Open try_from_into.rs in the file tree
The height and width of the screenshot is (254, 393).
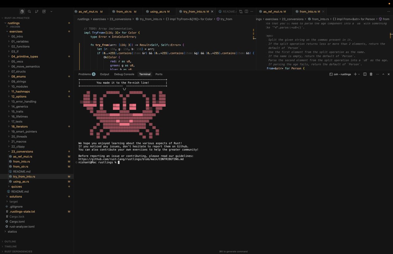(x=24, y=176)
